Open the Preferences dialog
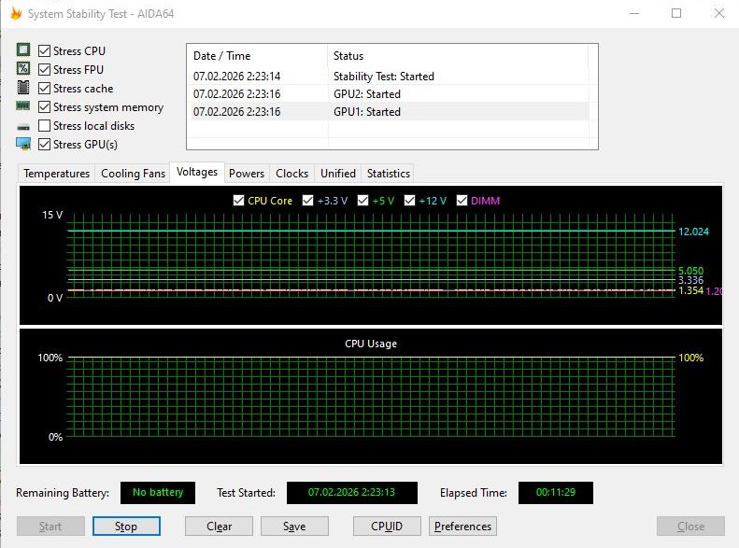Image resolution: width=739 pixels, height=548 pixels. click(x=462, y=527)
